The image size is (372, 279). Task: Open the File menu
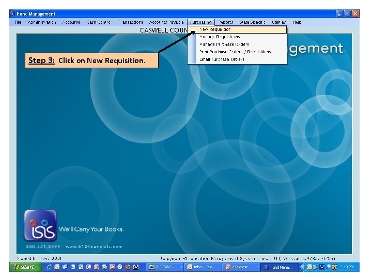click(x=18, y=22)
